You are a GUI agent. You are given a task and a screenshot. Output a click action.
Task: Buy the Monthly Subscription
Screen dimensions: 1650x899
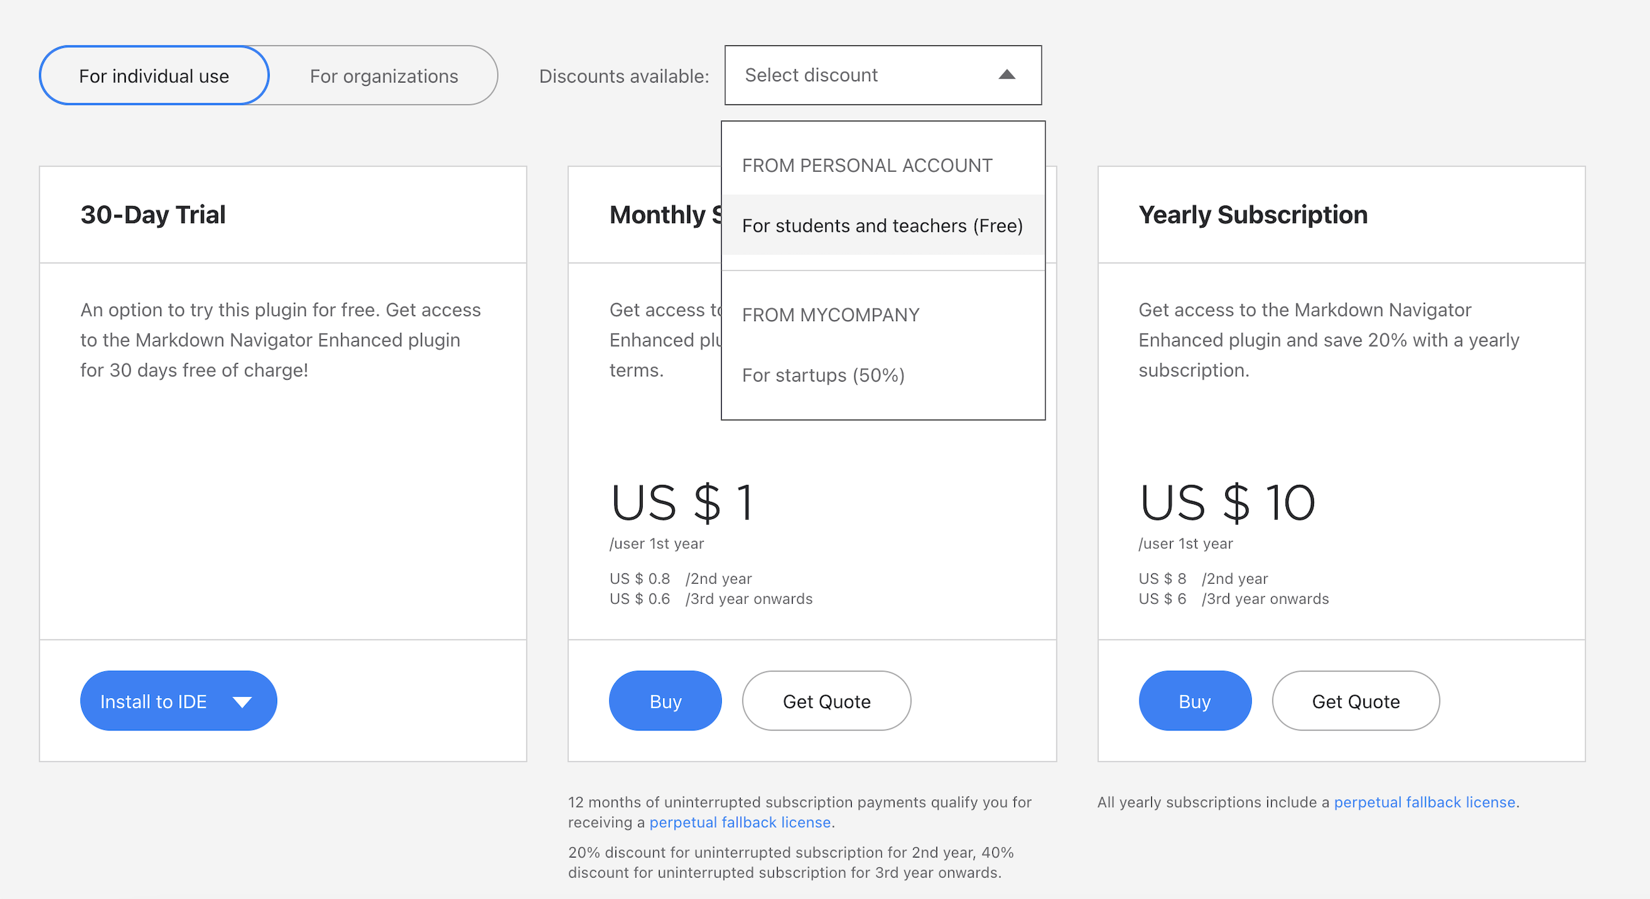[x=665, y=701]
